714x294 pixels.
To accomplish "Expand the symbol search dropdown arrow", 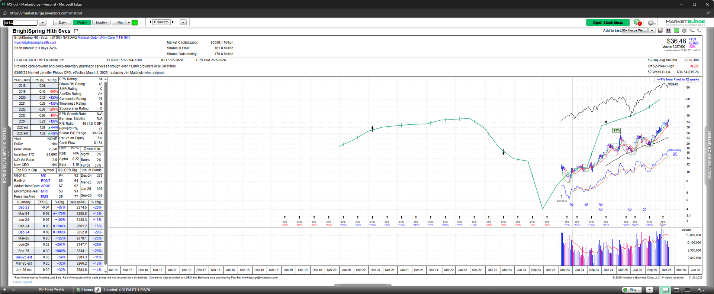I will coord(42,23).
